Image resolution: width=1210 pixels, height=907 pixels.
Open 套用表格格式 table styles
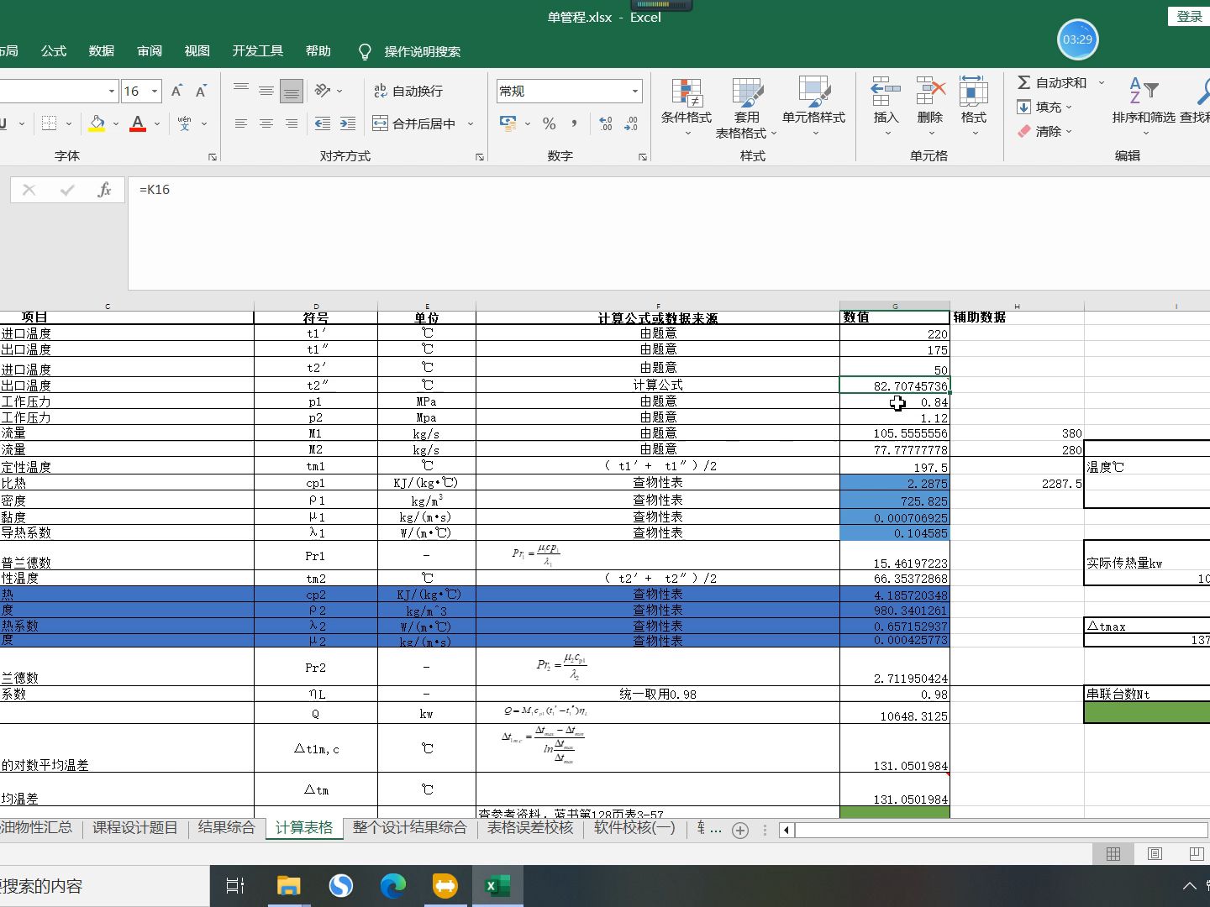pyautogui.click(x=746, y=107)
